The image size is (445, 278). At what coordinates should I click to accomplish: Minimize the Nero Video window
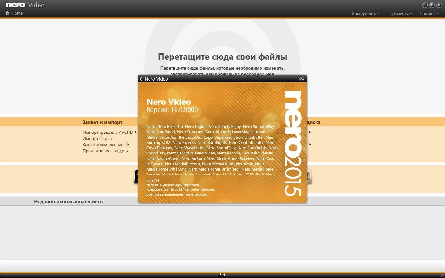(x=425, y=5)
